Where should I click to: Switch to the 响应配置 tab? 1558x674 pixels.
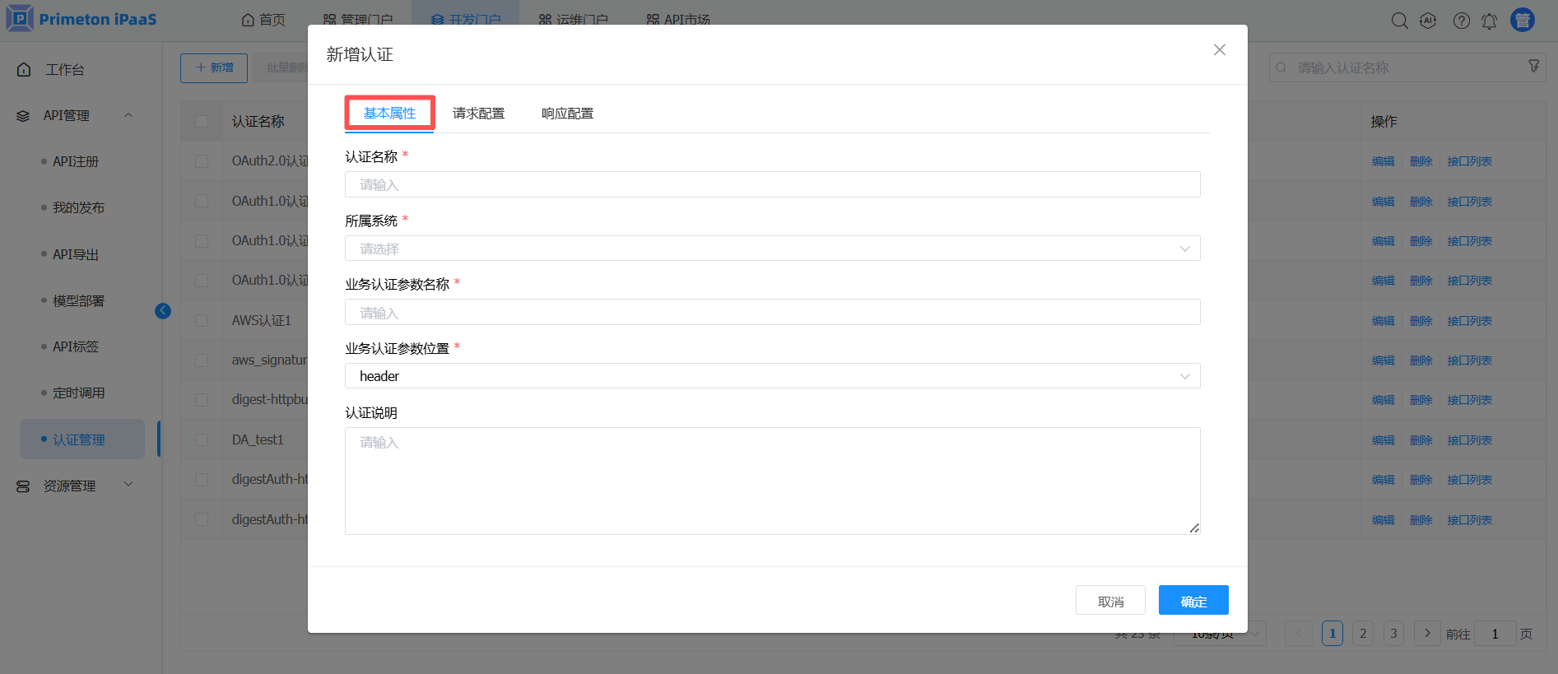[x=567, y=114]
